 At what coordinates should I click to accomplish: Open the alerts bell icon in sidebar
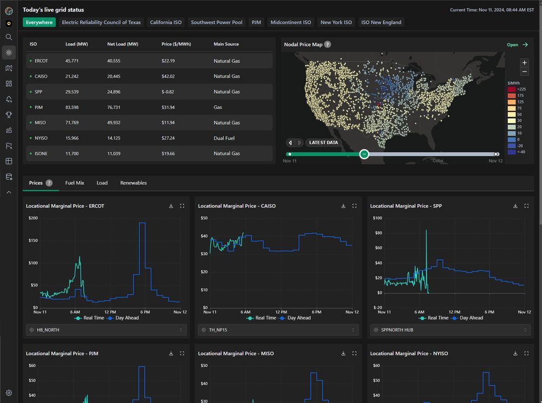[x=9, y=99]
